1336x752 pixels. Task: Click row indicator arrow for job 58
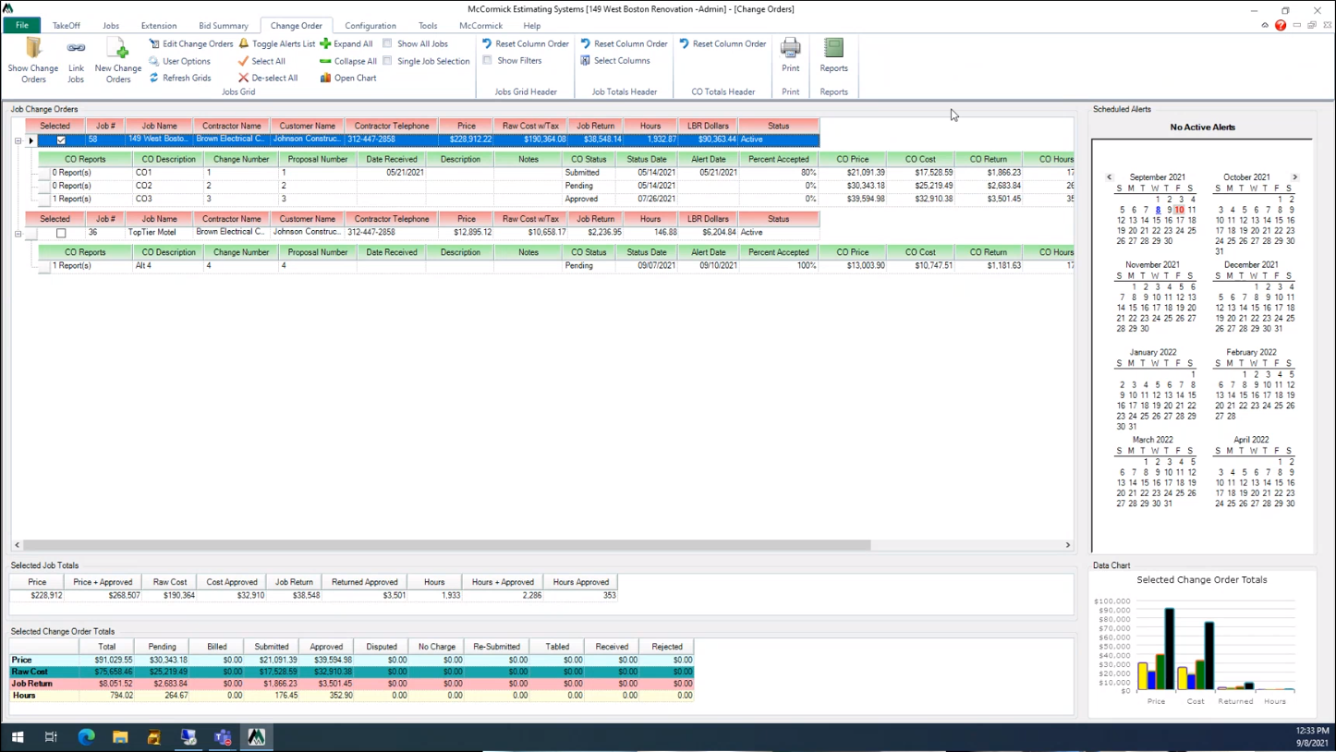pyautogui.click(x=30, y=140)
